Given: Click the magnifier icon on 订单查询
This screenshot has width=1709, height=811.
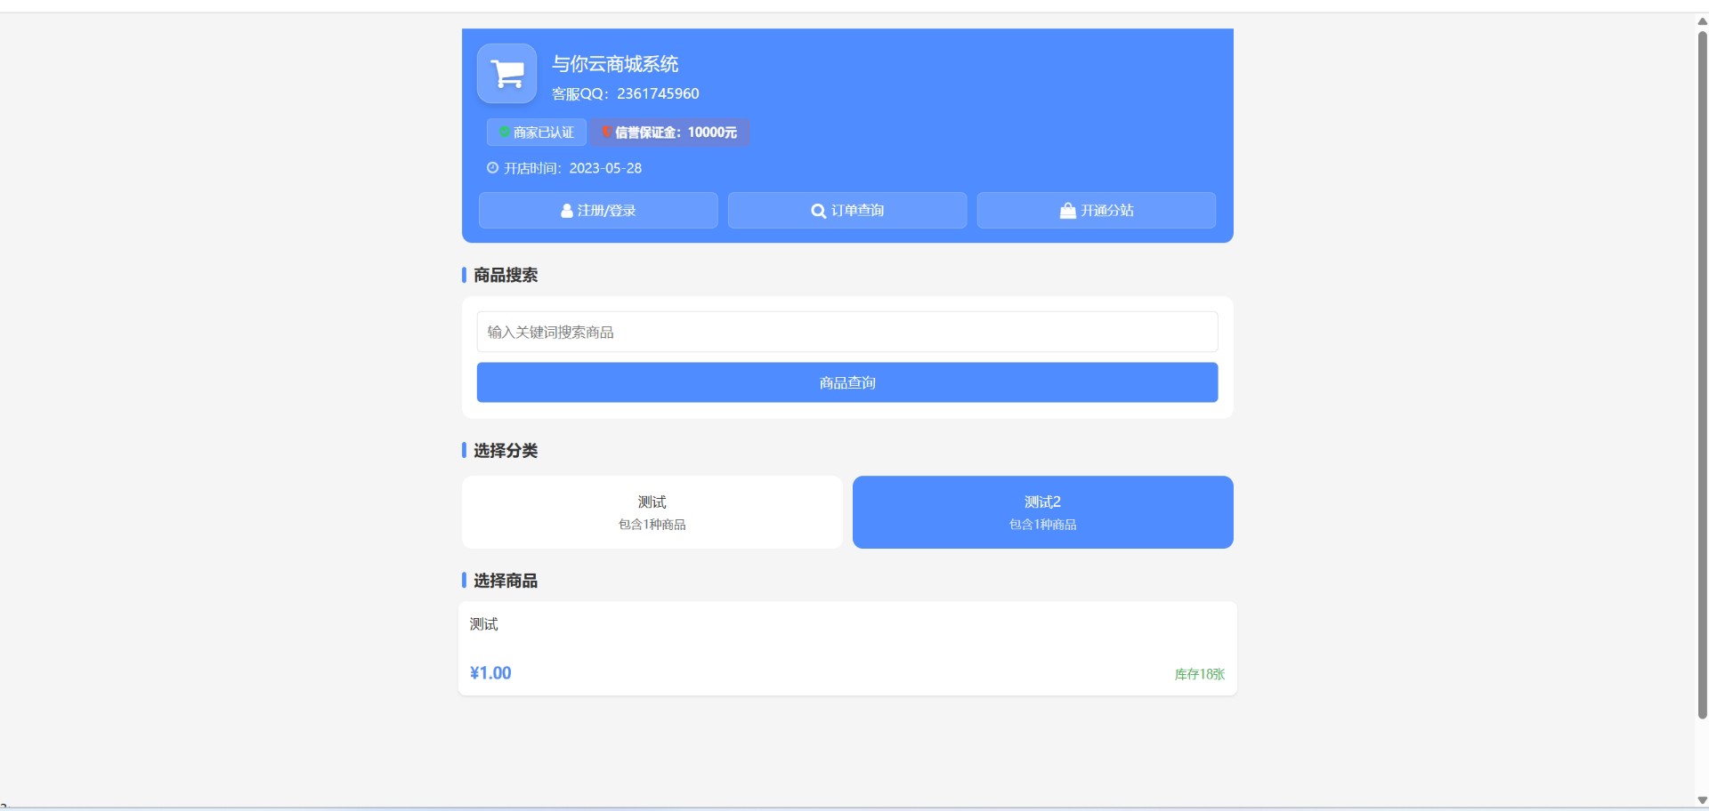Looking at the screenshot, I should 818,211.
